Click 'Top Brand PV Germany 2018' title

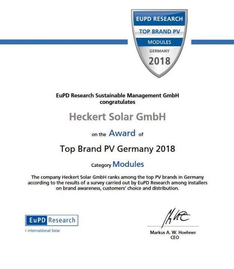(118, 149)
